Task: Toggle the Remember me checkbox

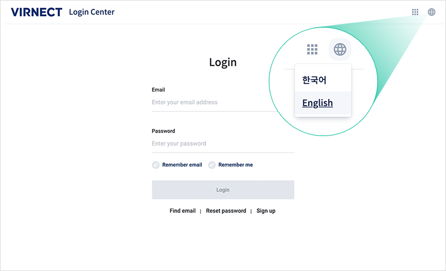Action: [x=212, y=165]
